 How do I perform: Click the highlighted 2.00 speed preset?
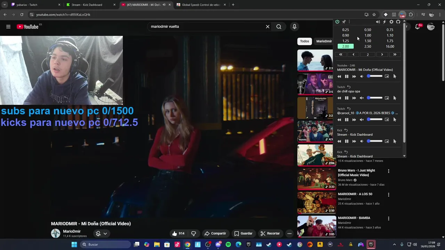click(x=346, y=47)
